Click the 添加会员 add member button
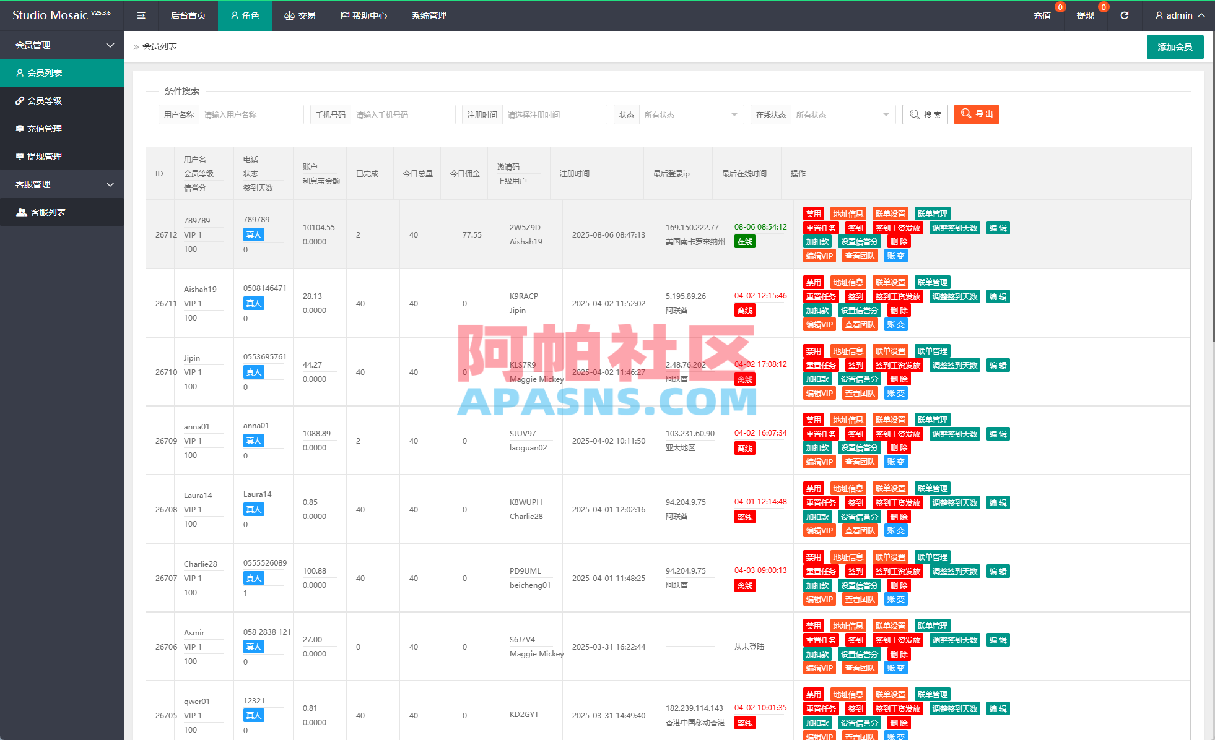 1175,46
